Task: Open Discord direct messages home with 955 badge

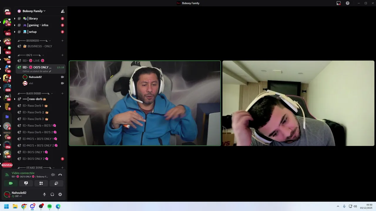Action: tap(7, 11)
